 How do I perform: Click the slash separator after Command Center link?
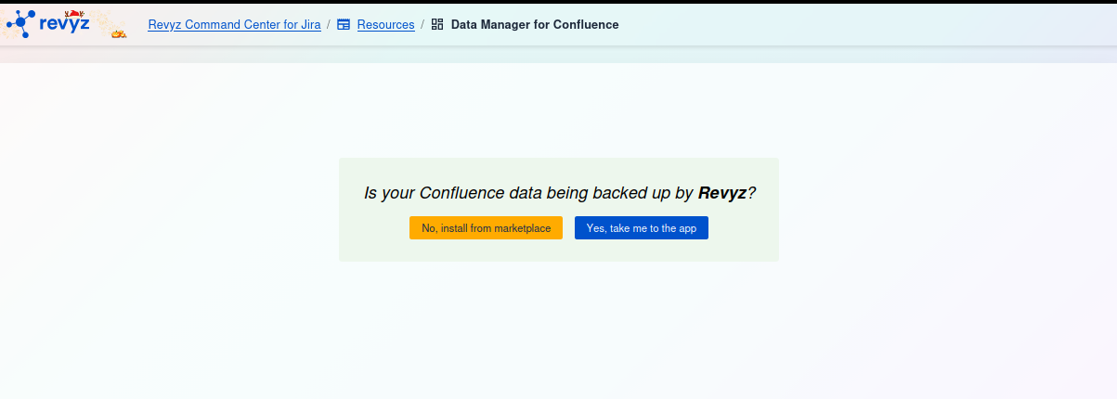point(329,25)
